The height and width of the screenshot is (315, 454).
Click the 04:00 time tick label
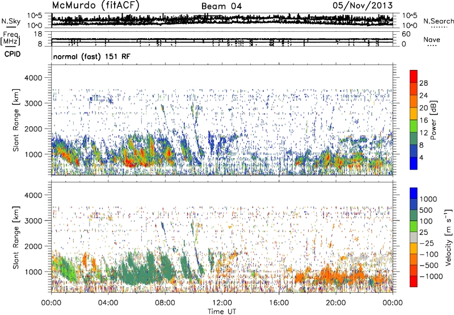[108, 303]
